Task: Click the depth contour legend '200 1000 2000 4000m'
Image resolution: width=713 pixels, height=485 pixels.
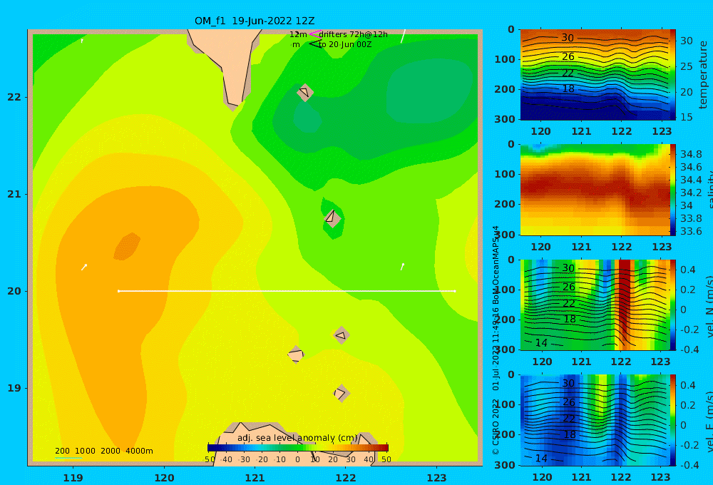Action: point(103,451)
